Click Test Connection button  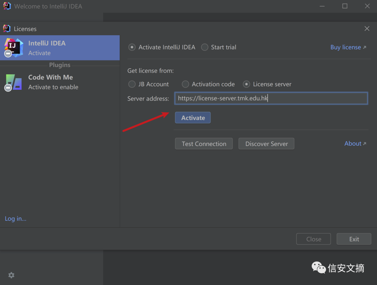pos(204,144)
